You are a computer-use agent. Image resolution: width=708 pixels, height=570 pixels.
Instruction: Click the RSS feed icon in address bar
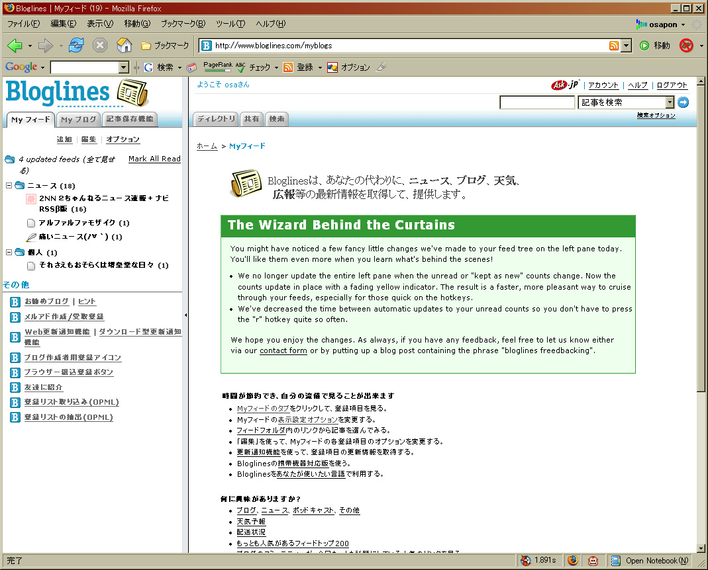(x=614, y=46)
